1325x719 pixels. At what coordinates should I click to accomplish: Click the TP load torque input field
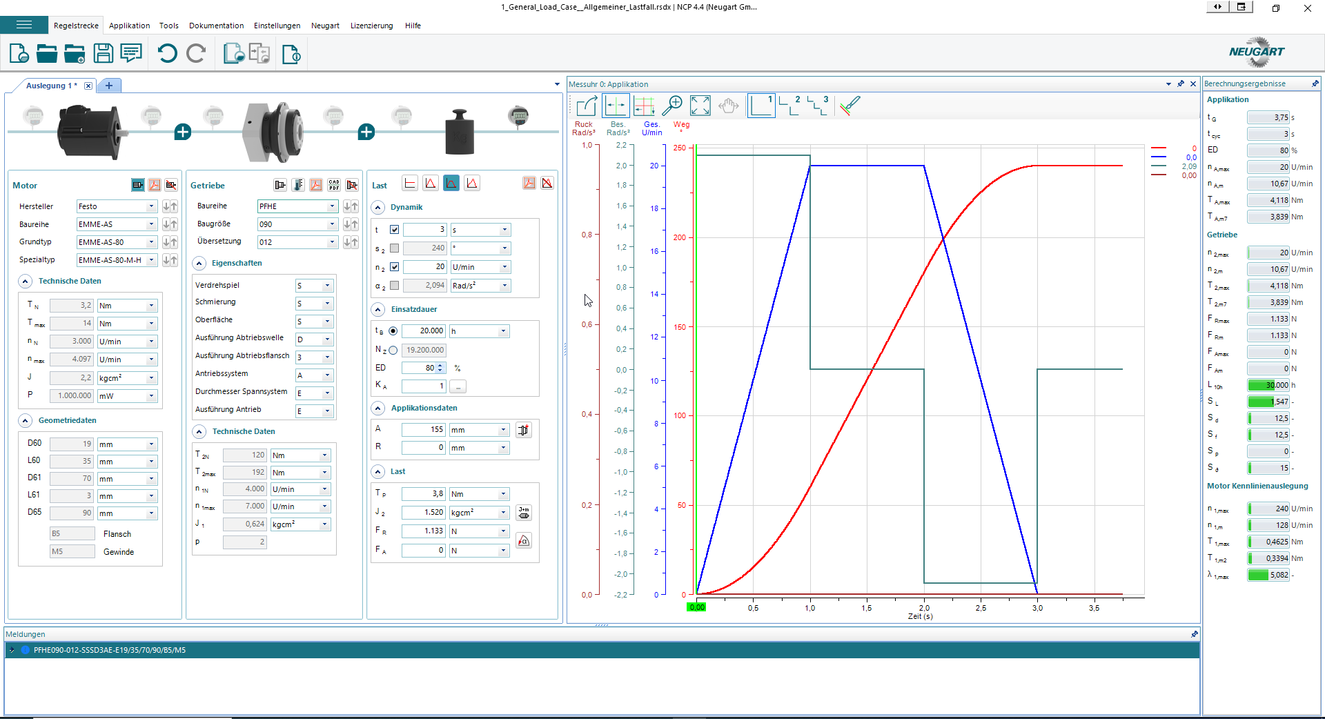(x=424, y=494)
